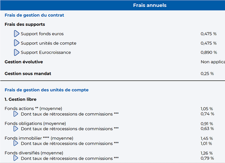Image resolution: width=225 pixels, height=163 pixels.
Task: Click the arrow icon beside Support fonds euros
Action: pos(16,34)
